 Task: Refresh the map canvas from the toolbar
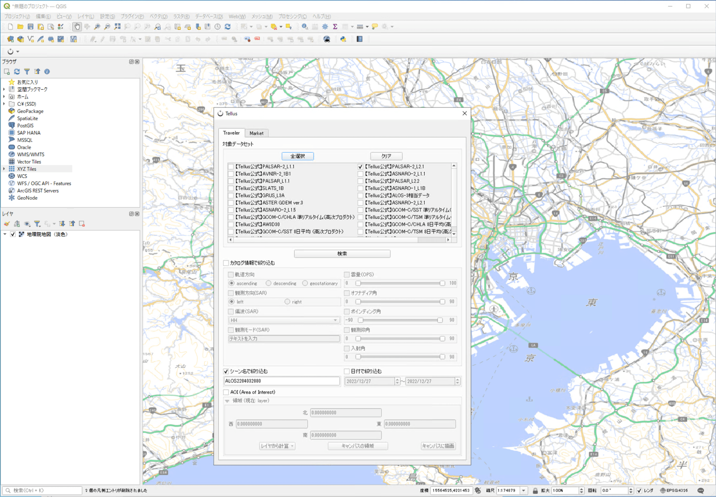pyautogui.click(x=227, y=27)
